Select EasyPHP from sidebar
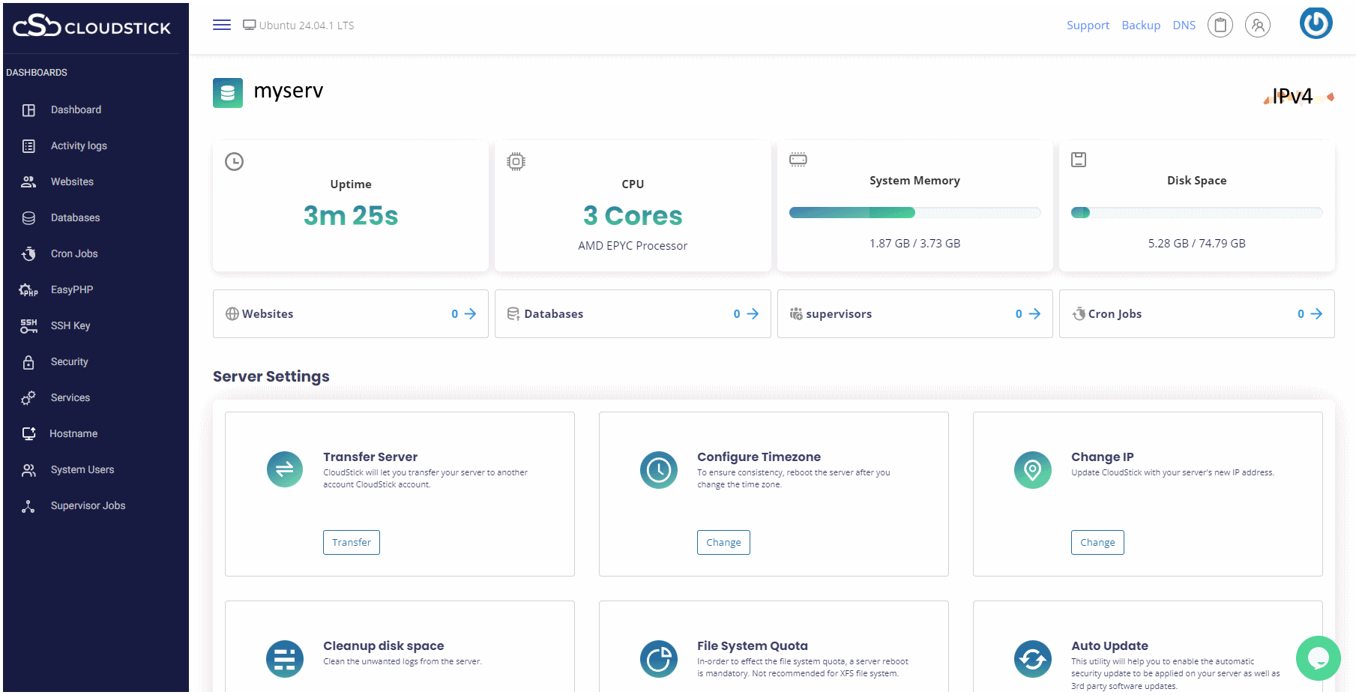Screen dimensions: 1359x695 tap(72, 290)
